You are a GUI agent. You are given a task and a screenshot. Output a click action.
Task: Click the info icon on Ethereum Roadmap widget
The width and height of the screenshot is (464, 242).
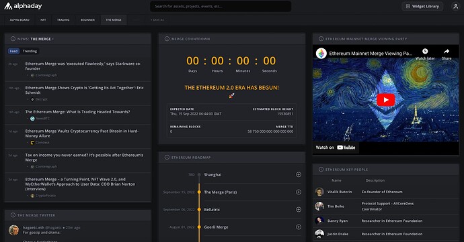tap(167, 158)
